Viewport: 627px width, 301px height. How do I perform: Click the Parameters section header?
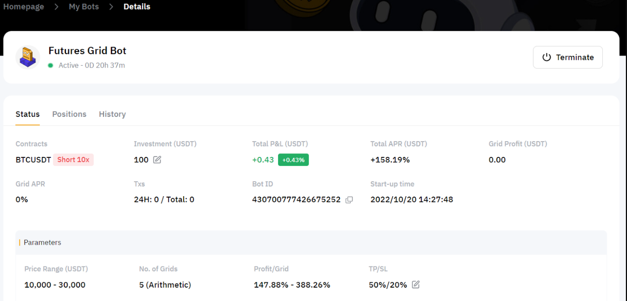pyautogui.click(x=42, y=242)
